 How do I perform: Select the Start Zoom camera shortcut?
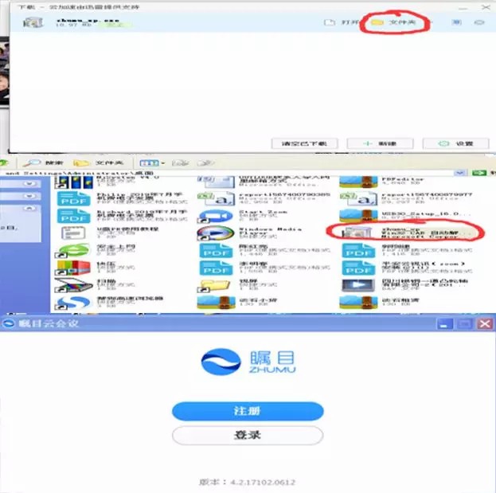(x=242, y=216)
